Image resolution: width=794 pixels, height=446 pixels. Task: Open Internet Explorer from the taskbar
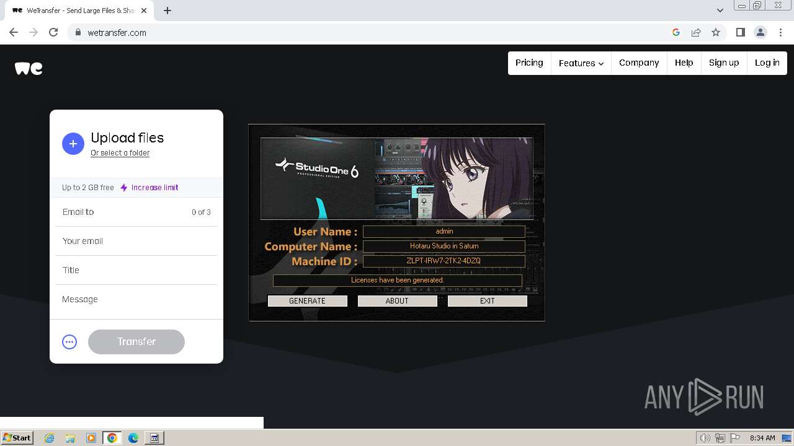[x=50, y=438]
